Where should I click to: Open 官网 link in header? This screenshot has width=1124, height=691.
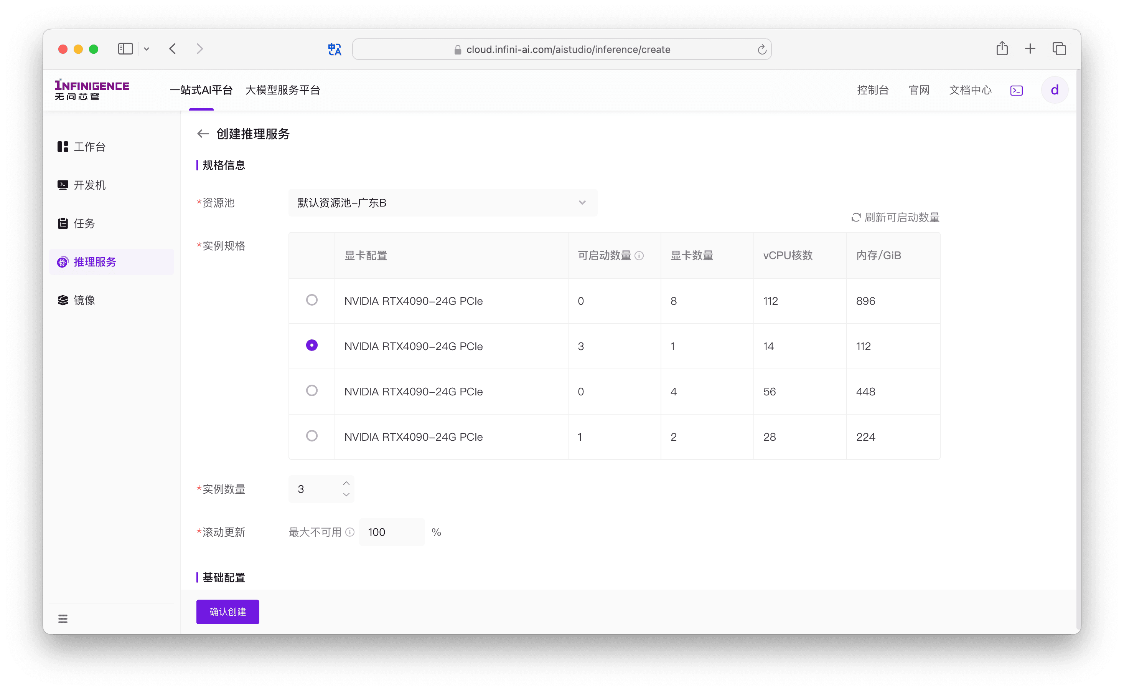tap(918, 90)
